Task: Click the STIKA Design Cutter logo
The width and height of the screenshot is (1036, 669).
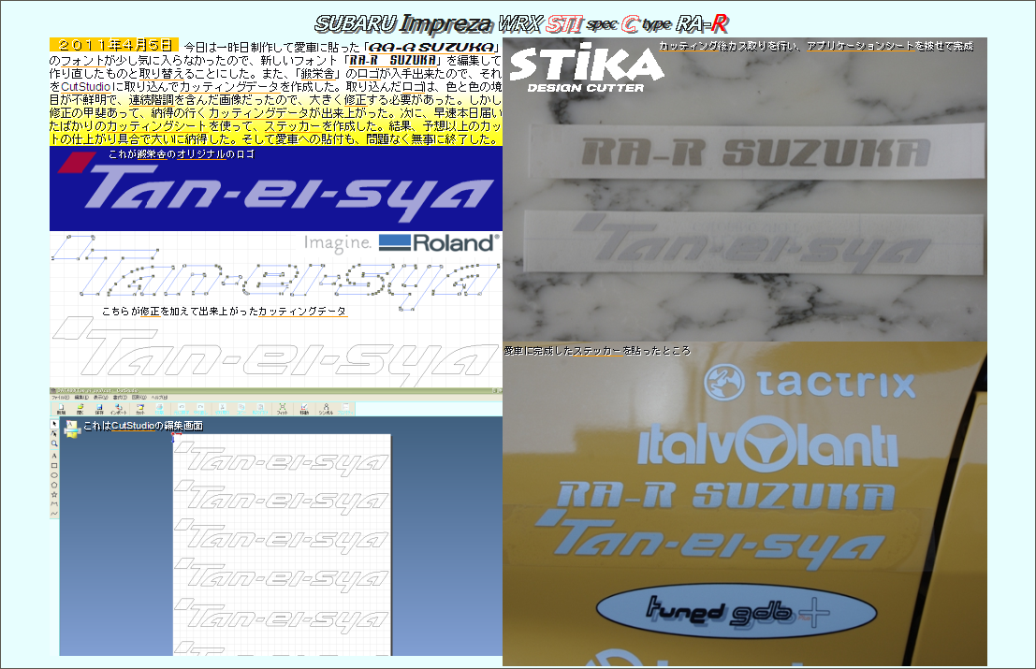Action: [586, 68]
